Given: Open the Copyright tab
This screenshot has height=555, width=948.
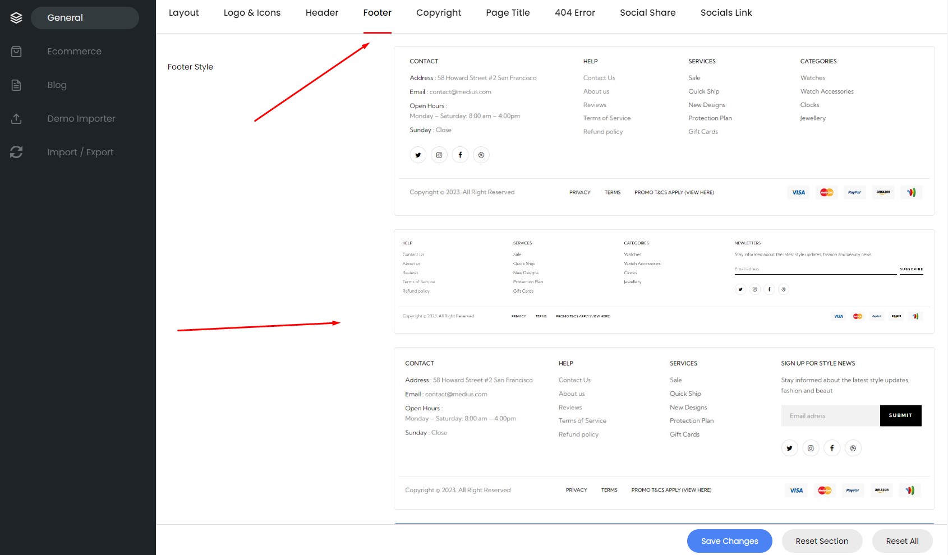Looking at the screenshot, I should coord(438,13).
